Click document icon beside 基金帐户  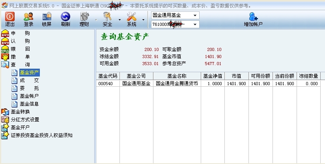[14, 96]
